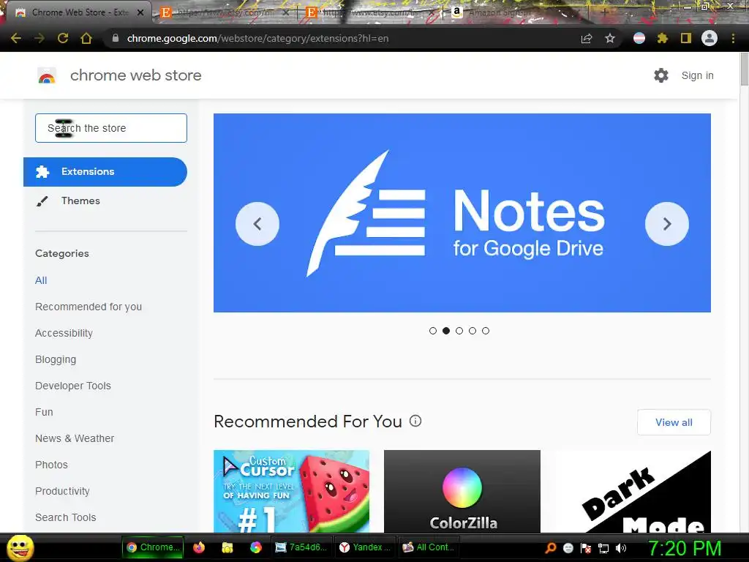Switch to the Chrome taskbar window button

(152, 547)
